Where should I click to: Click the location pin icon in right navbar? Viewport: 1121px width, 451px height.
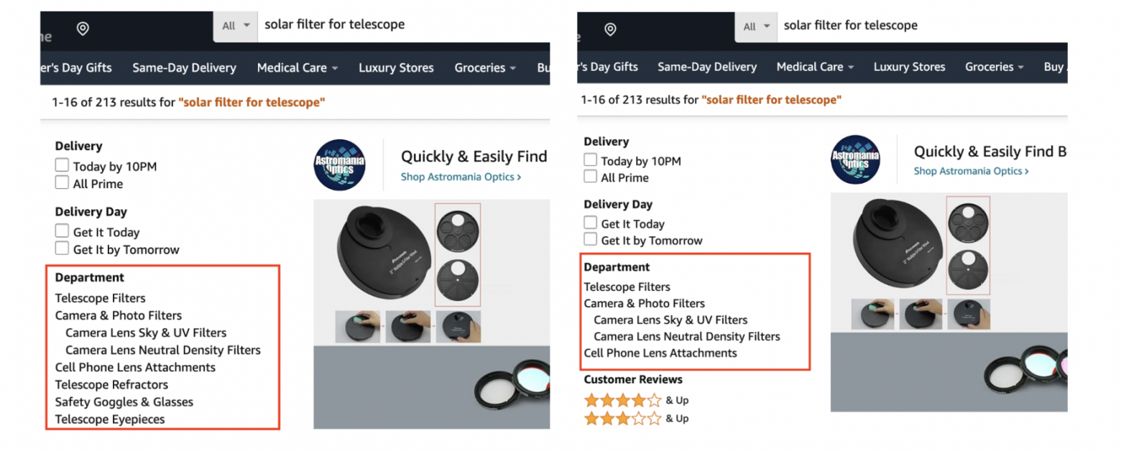coord(610,29)
